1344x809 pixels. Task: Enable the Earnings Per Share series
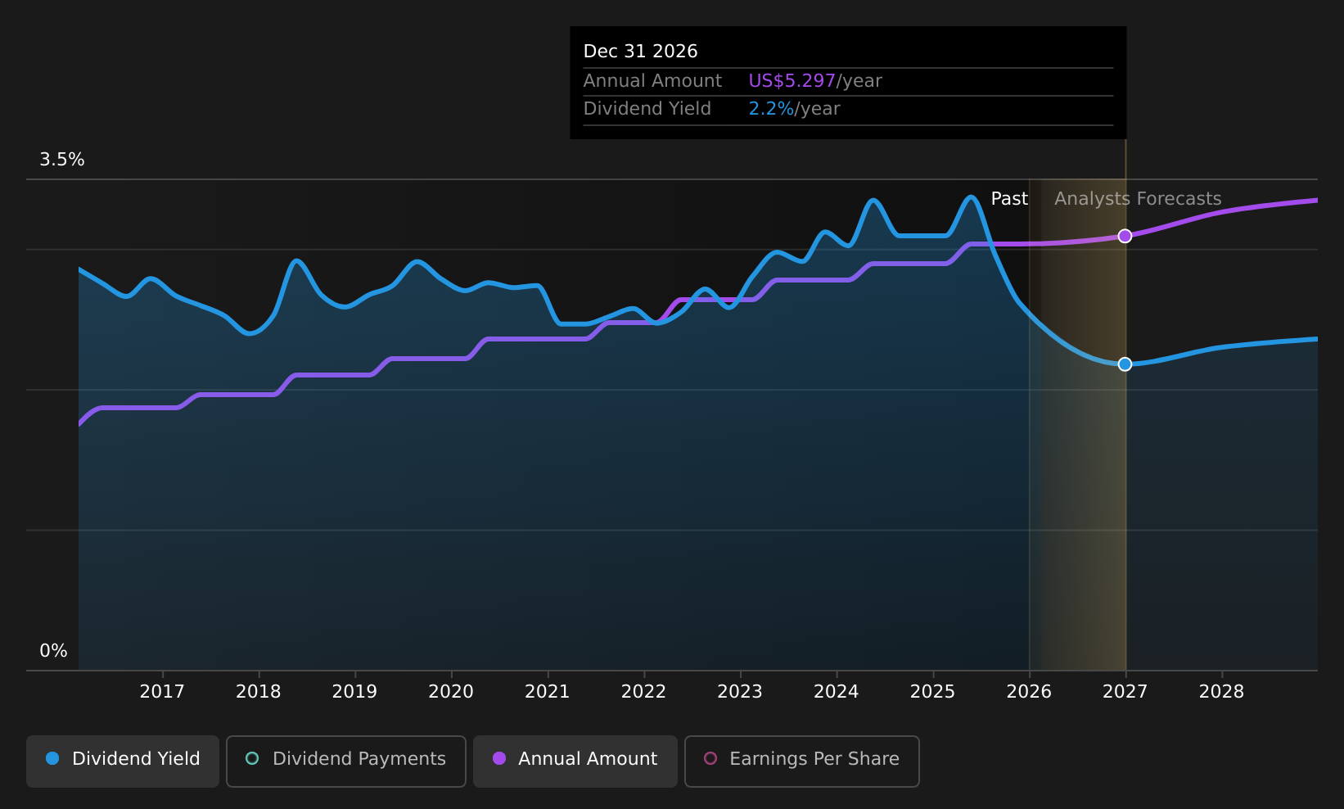[x=801, y=761]
